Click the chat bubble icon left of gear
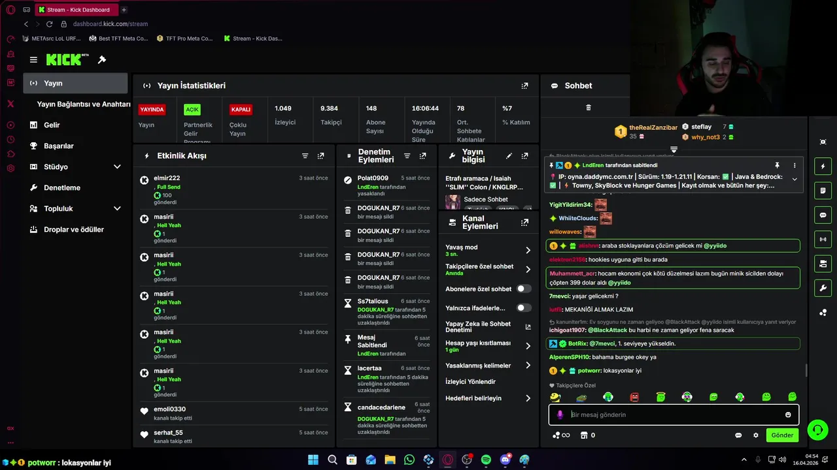The width and height of the screenshot is (837, 470). pos(738,435)
